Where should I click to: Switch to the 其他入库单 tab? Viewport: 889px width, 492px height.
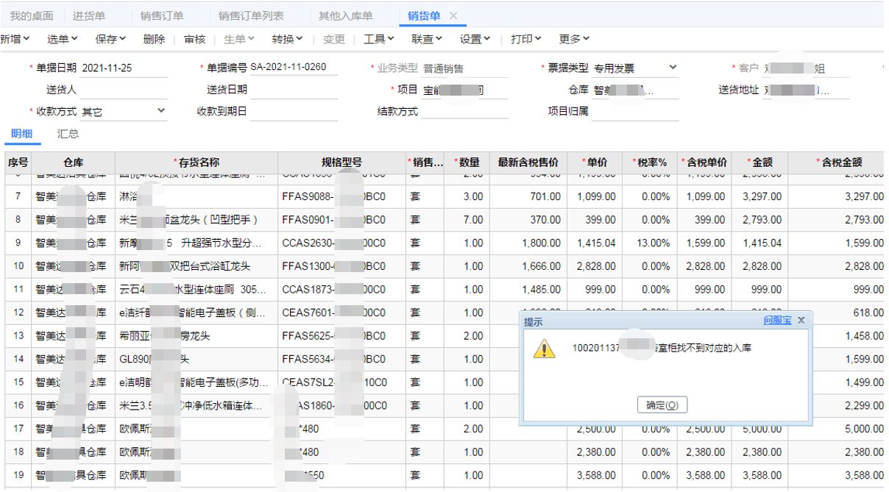coord(346,16)
